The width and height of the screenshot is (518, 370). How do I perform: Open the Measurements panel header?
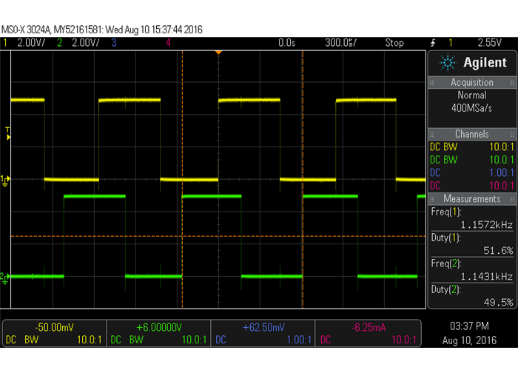471,199
